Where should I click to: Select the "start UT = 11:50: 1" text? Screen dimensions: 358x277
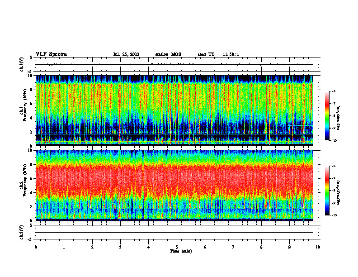218,54
